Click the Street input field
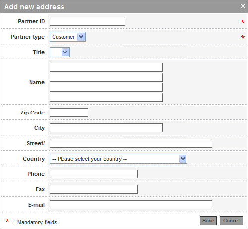This screenshot has width=248, height=229. [x=131, y=143]
